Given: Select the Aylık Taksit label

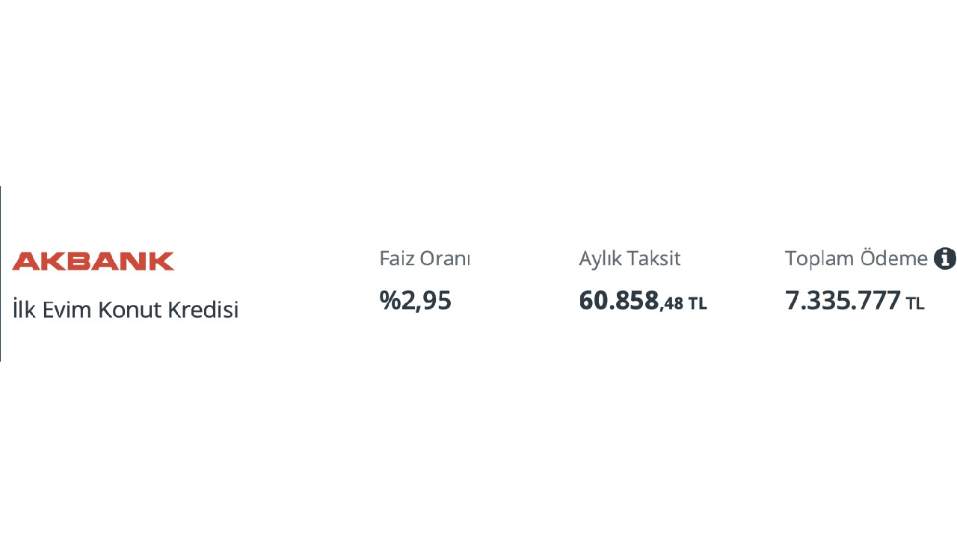Looking at the screenshot, I should coord(630,259).
